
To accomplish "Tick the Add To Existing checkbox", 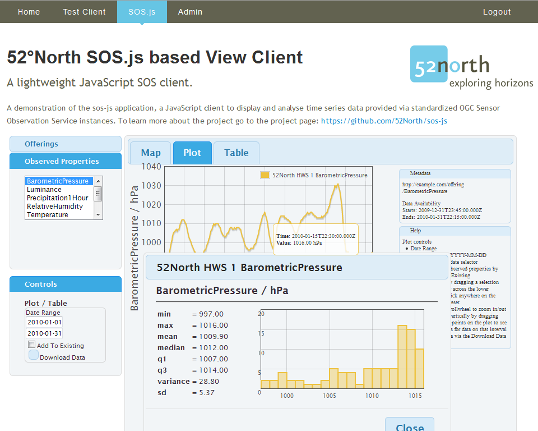I will click(32, 345).
